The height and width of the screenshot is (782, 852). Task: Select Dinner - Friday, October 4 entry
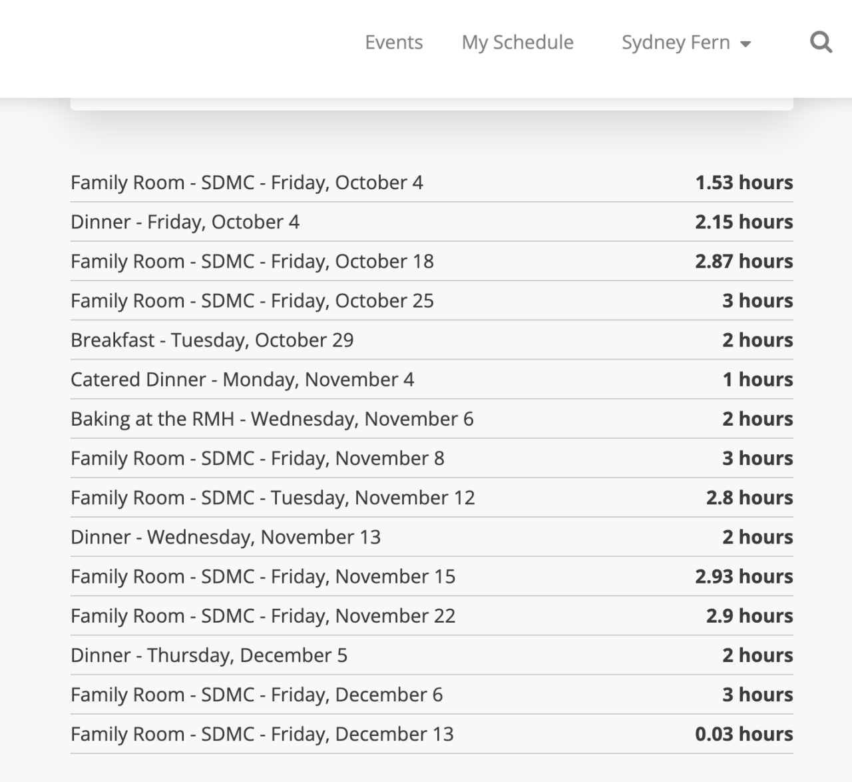click(x=185, y=222)
